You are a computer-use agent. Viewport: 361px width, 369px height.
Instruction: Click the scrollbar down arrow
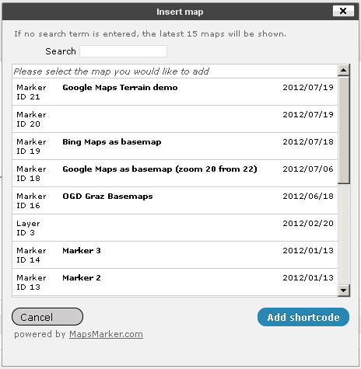[344, 291]
